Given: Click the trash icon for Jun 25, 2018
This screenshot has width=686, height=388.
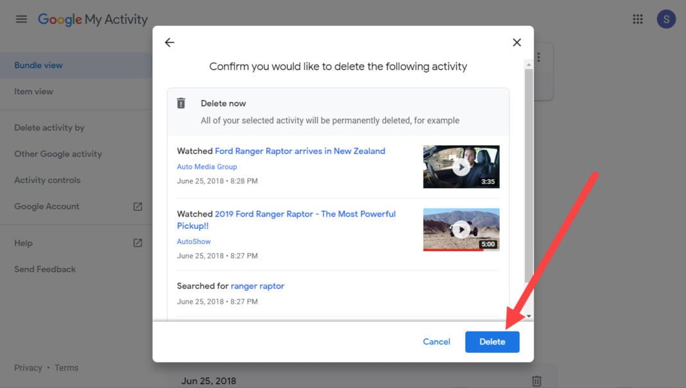Looking at the screenshot, I should (536, 381).
